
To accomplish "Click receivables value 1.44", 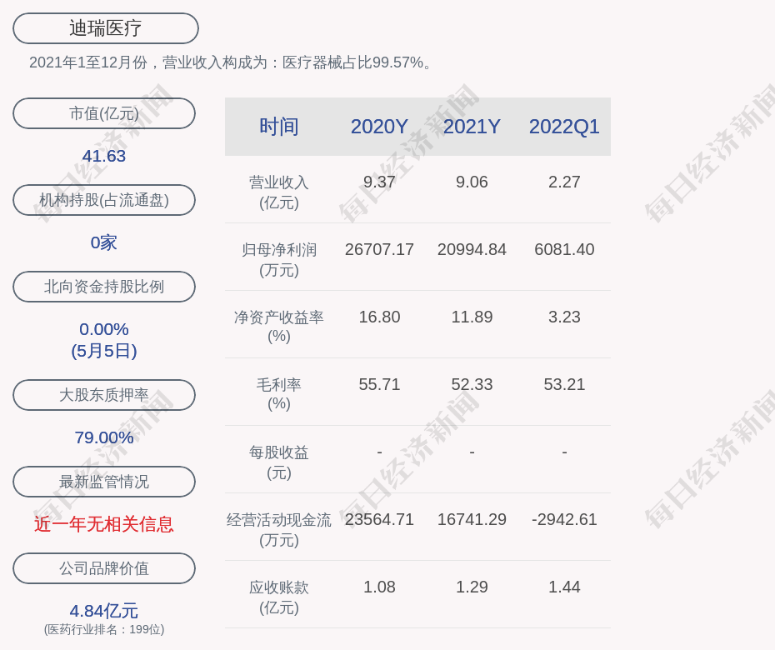I will click(564, 587).
